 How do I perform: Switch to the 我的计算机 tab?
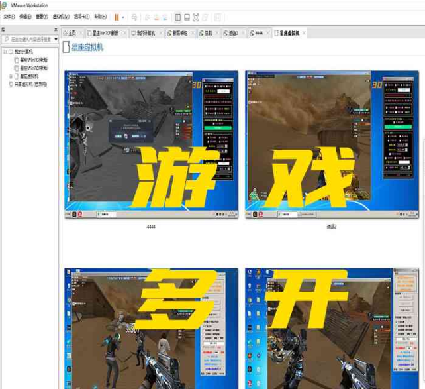coord(144,32)
